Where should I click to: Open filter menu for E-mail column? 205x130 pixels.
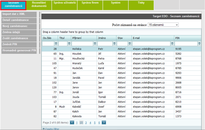click(172, 44)
